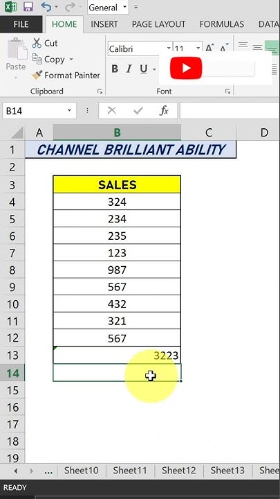Click the Copy icon in Clipboard group
This screenshot has width=280, height=499.
pos(37,59)
